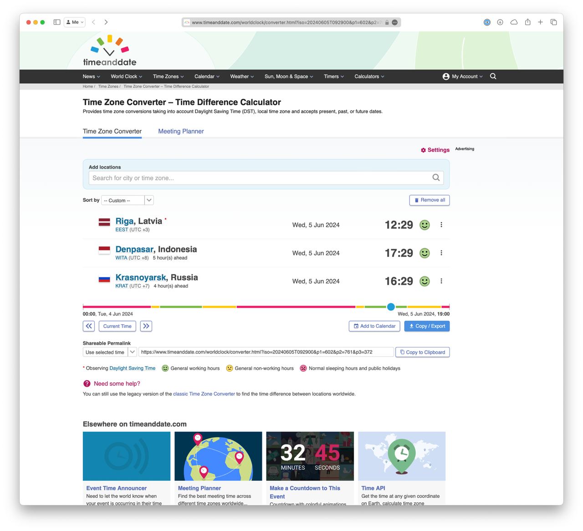Open the Denpasar city link
Image resolution: width=583 pixels, height=531 pixels.
tap(134, 250)
